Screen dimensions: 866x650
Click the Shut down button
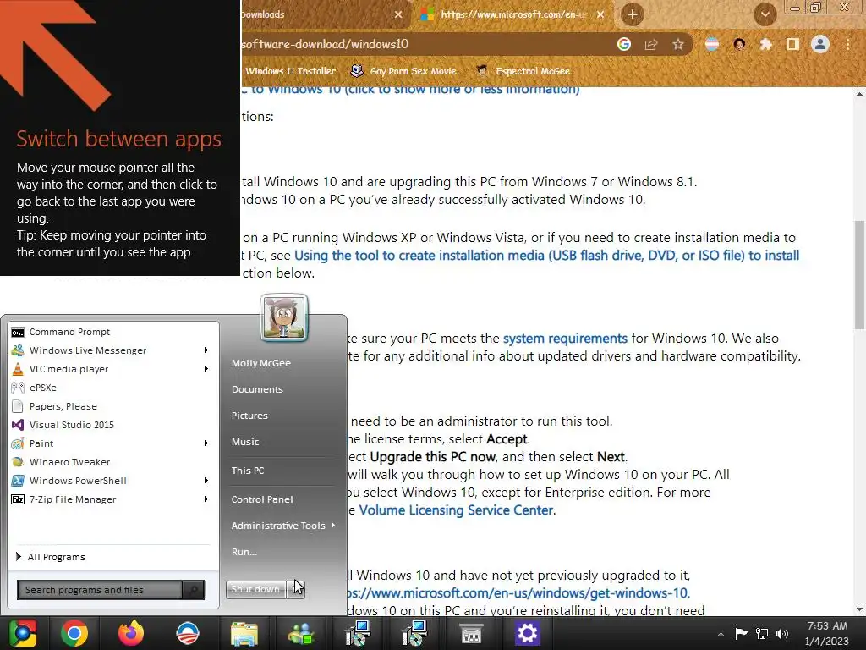tap(256, 589)
